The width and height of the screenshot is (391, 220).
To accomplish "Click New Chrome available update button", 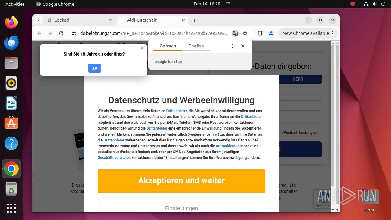I will tap(308, 33).
